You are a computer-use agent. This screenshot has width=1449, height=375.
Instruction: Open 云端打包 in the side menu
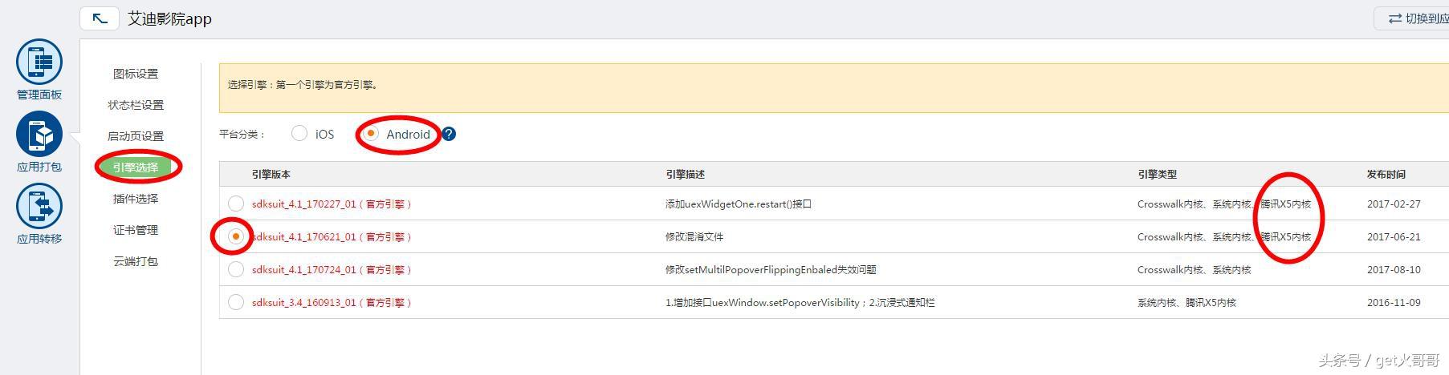[x=136, y=261]
